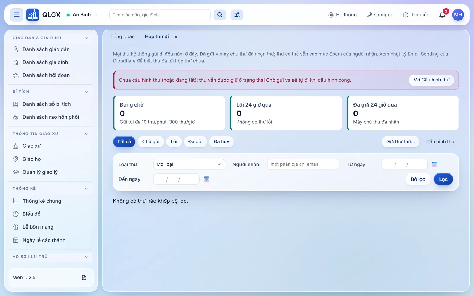Click the Mở Cấu hình thư button
474x296 pixels.
(x=431, y=80)
